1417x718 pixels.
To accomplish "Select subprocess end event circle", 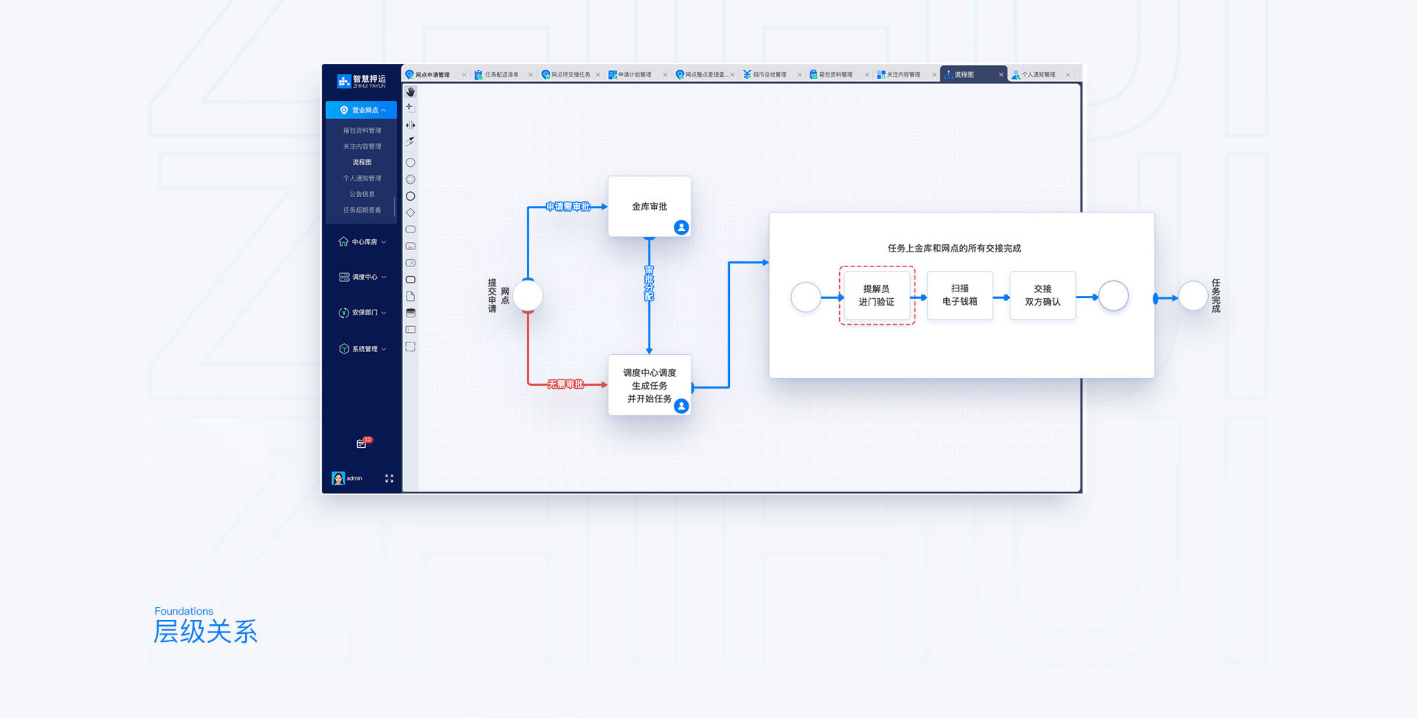I will click(1114, 296).
